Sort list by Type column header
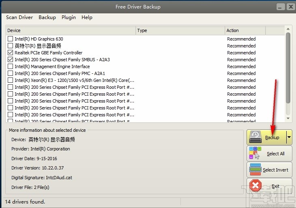Image resolution: width=296 pixels, height=208 pixels. click(180, 30)
